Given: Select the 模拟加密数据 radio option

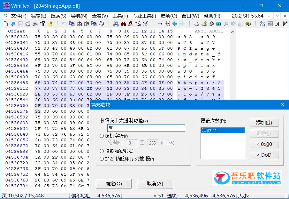Looking at the screenshot, I should click(x=102, y=151).
